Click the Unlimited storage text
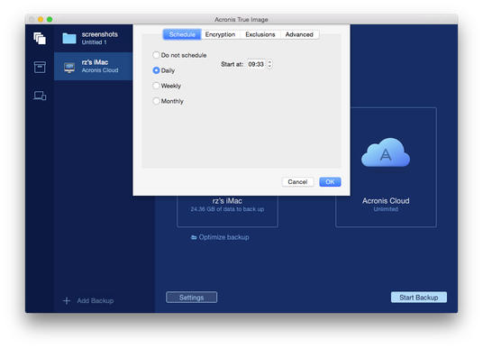This screenshot has width=483, height=349. click(x=386, y=209)
